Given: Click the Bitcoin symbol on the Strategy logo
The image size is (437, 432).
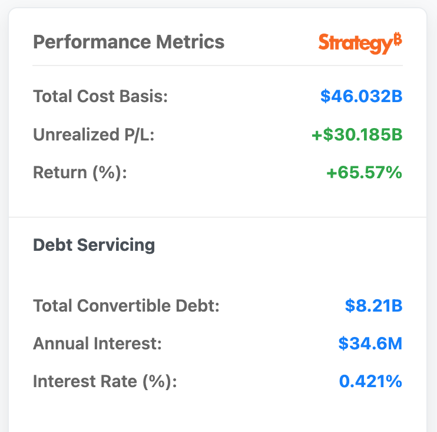Looking at the screenshot, I should (398, 39).
